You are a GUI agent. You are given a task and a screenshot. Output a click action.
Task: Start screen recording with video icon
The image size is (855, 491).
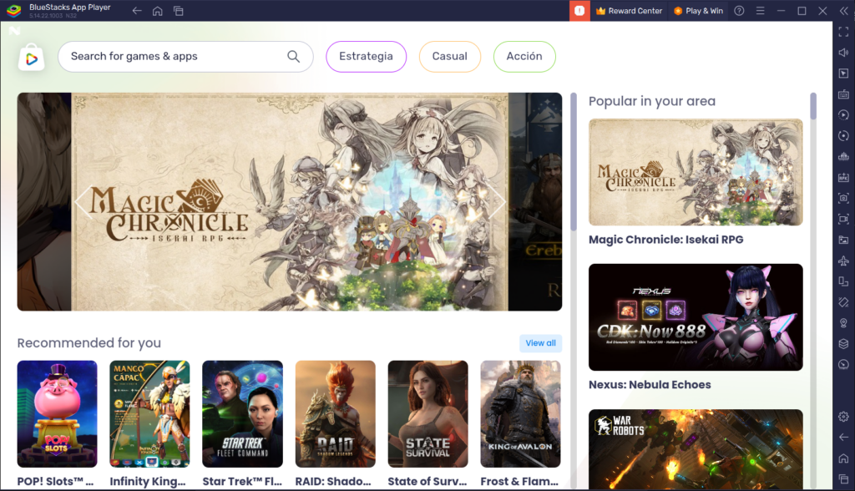coord(843,219)
